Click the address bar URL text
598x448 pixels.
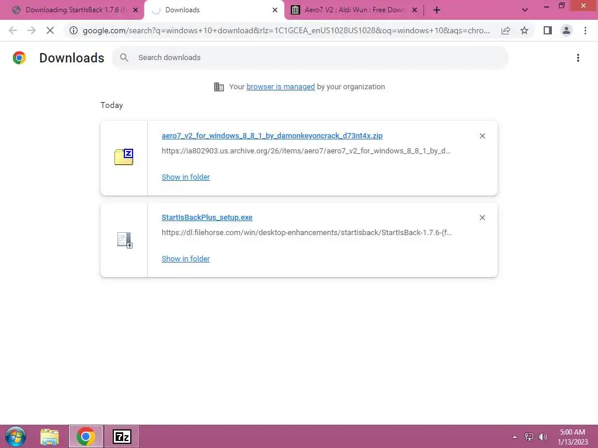pos(286,30)
